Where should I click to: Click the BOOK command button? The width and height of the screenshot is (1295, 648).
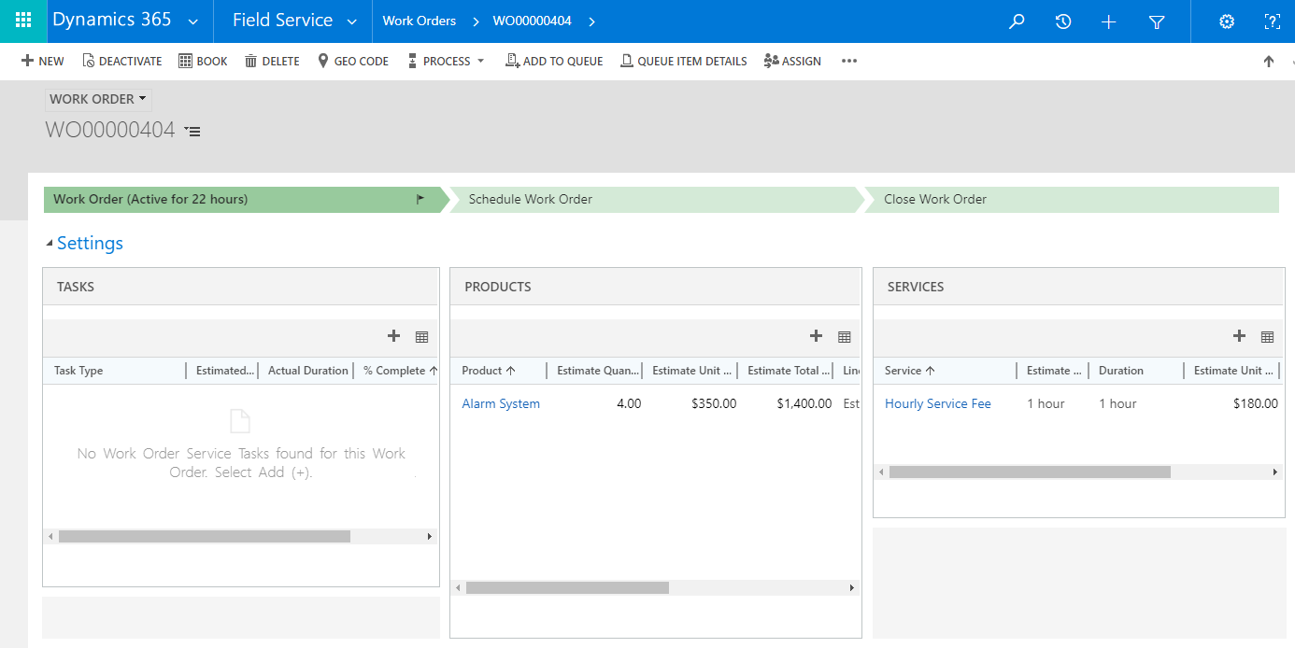[x=203, y=62]
